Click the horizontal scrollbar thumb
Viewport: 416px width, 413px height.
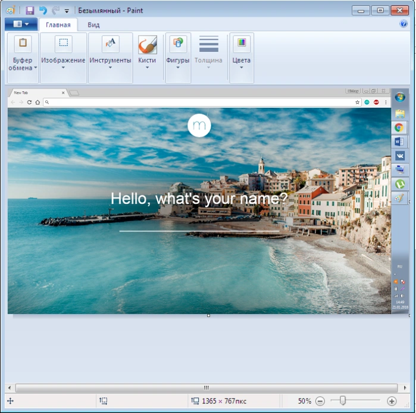coord(207,388)
